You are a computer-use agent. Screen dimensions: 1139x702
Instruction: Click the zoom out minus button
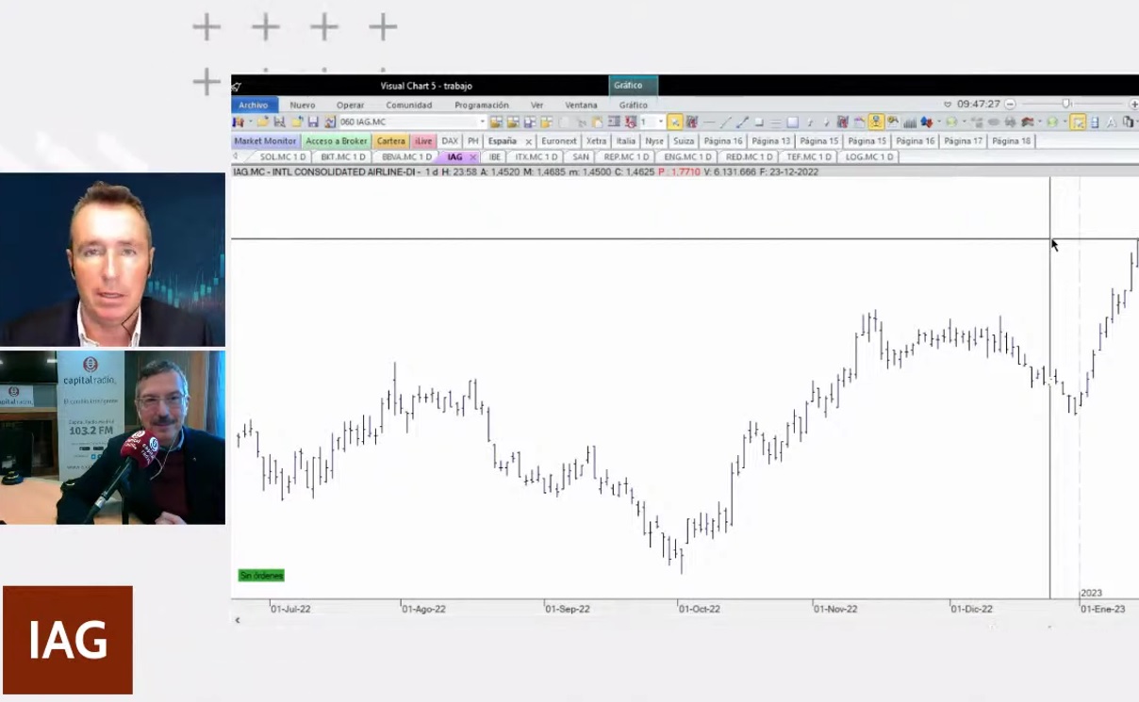pos(1010,105)
